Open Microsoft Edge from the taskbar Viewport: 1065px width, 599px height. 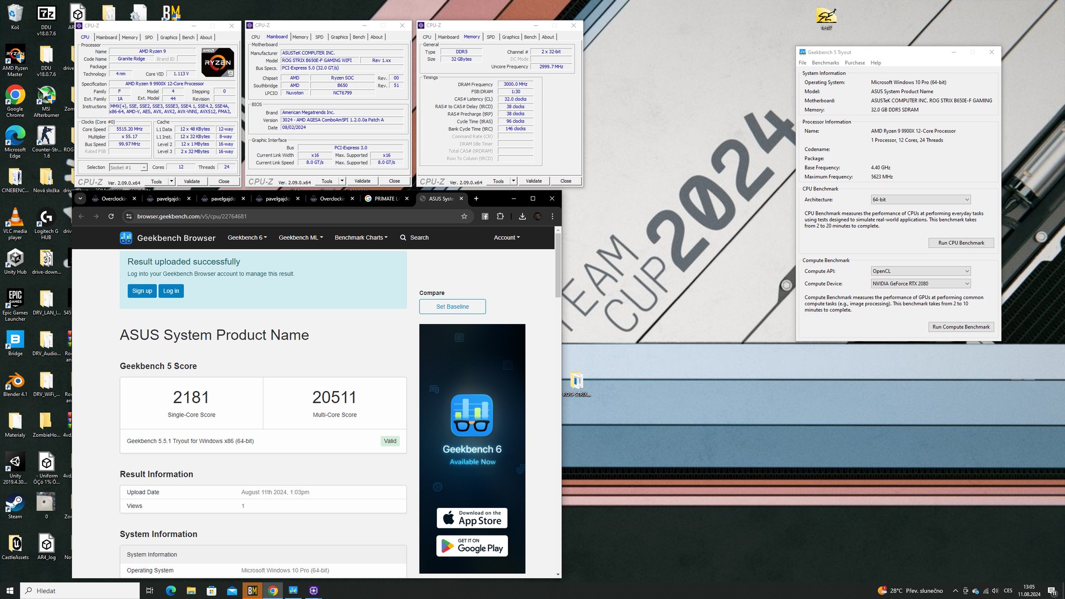click(171, 591)
